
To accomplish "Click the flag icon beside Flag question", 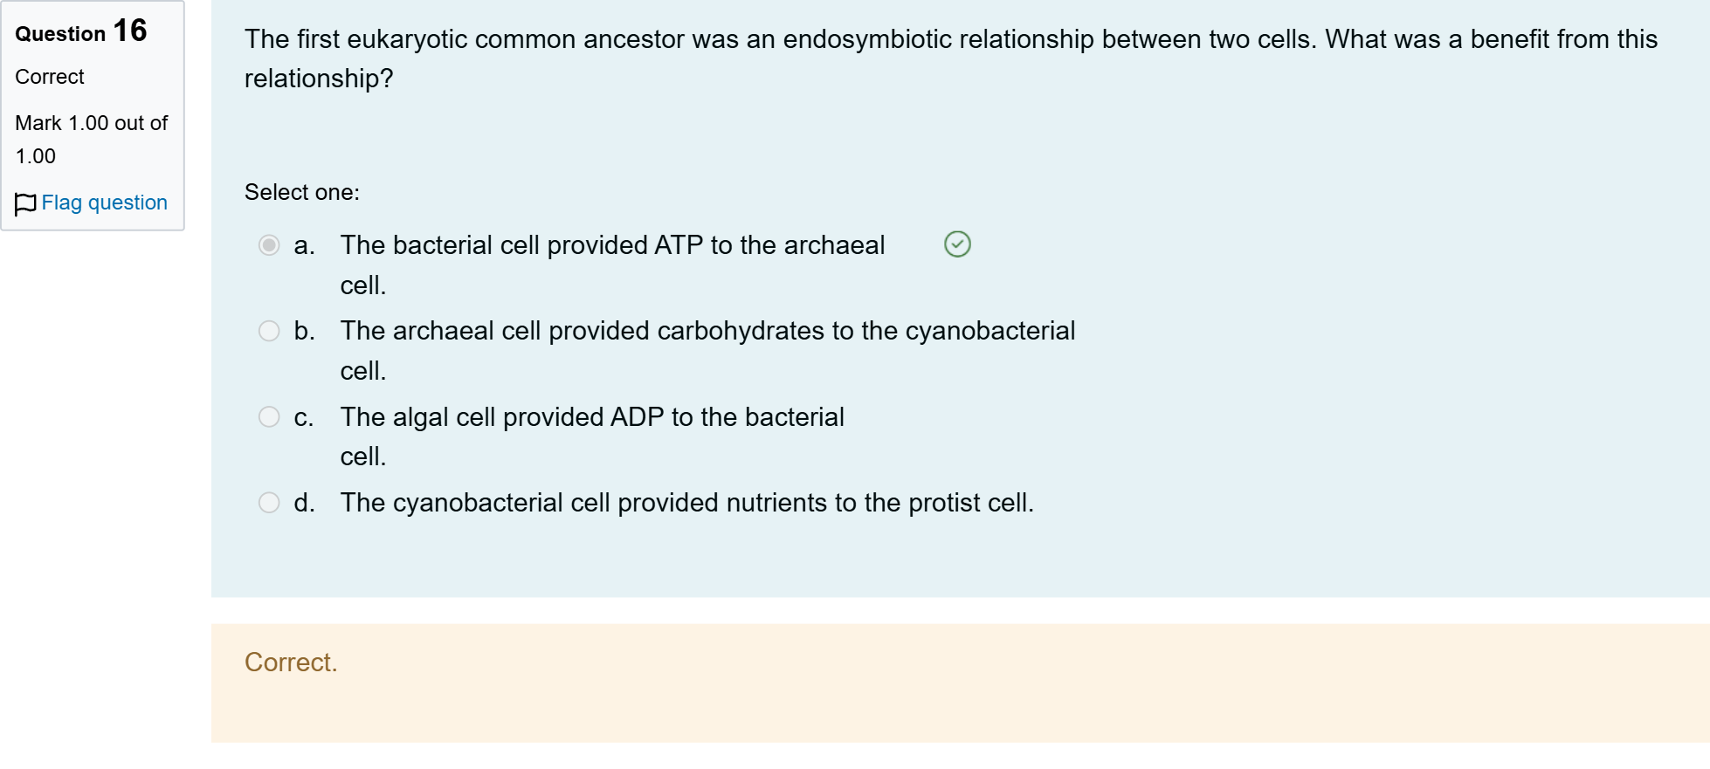I will [25, 203].
